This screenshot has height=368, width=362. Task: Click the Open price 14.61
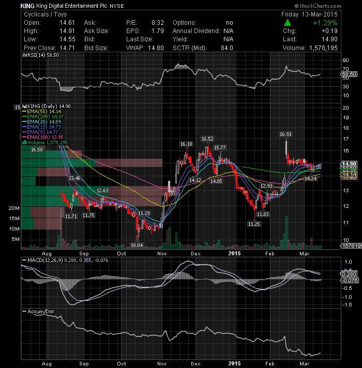(x=67, y=23)
